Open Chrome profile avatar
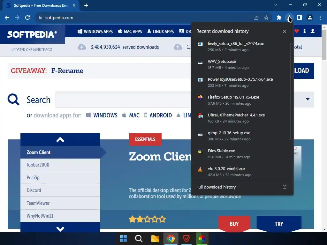 (310, 18)
